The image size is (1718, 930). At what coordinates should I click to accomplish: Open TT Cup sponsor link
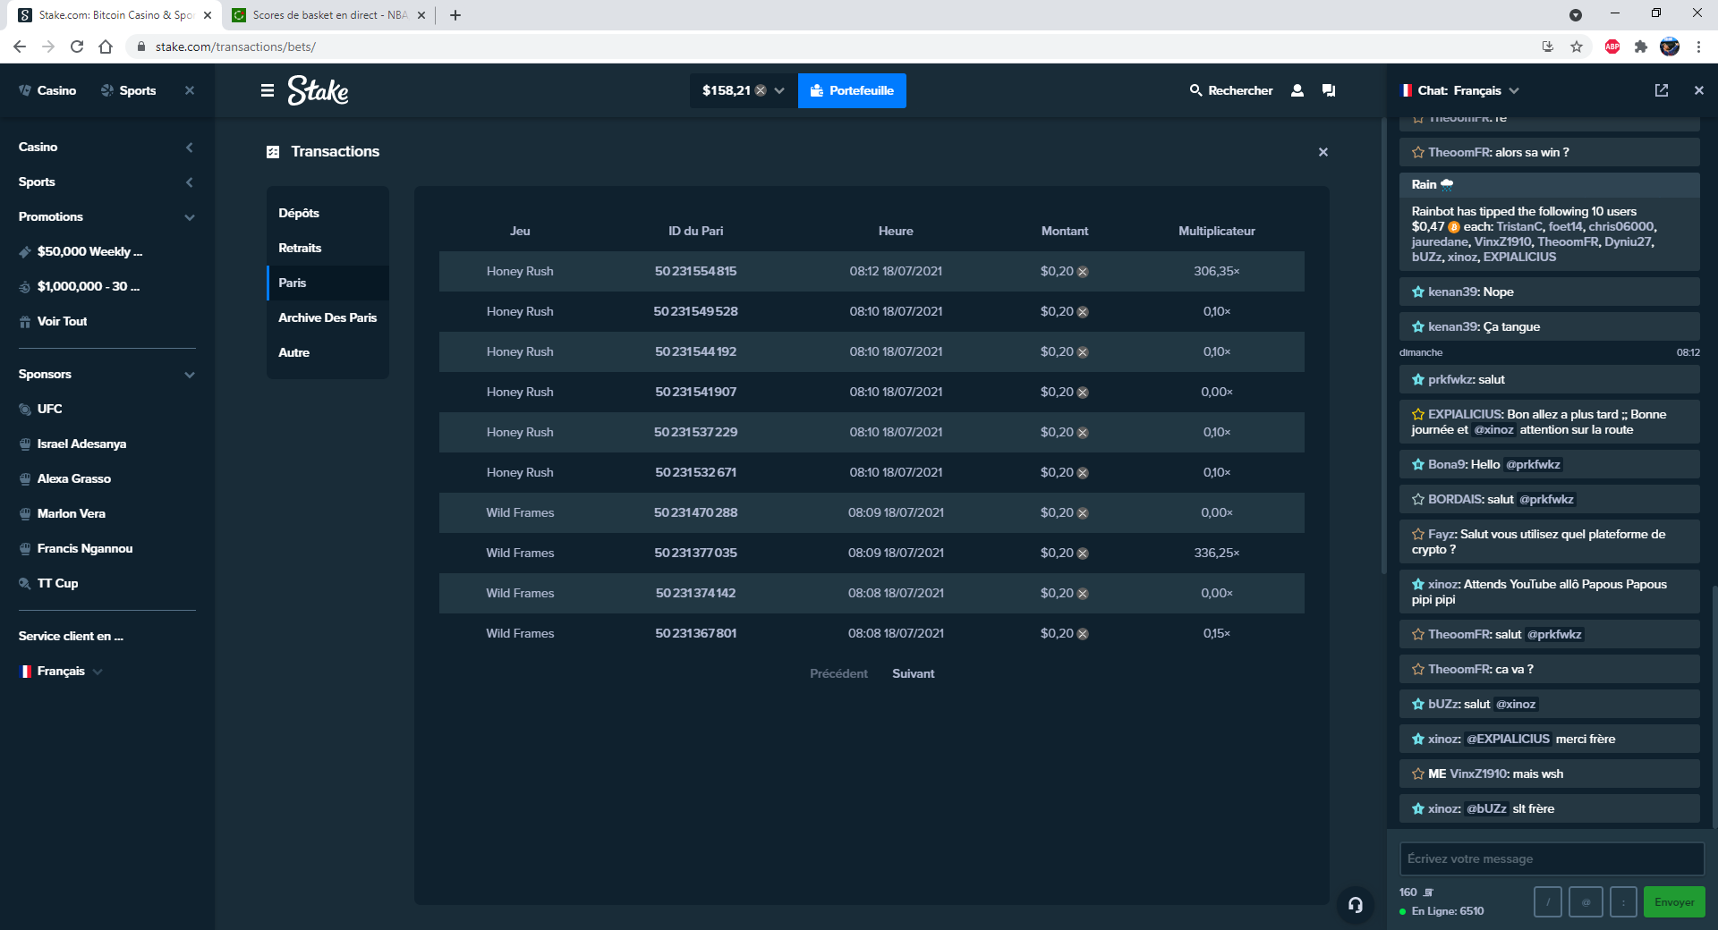click(48, 583)
